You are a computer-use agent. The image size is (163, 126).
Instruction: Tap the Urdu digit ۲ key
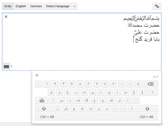coord(55,84)
